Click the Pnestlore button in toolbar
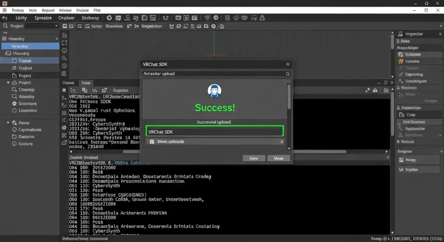 pos(114,26)
